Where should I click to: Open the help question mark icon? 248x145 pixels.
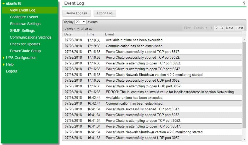244,3
